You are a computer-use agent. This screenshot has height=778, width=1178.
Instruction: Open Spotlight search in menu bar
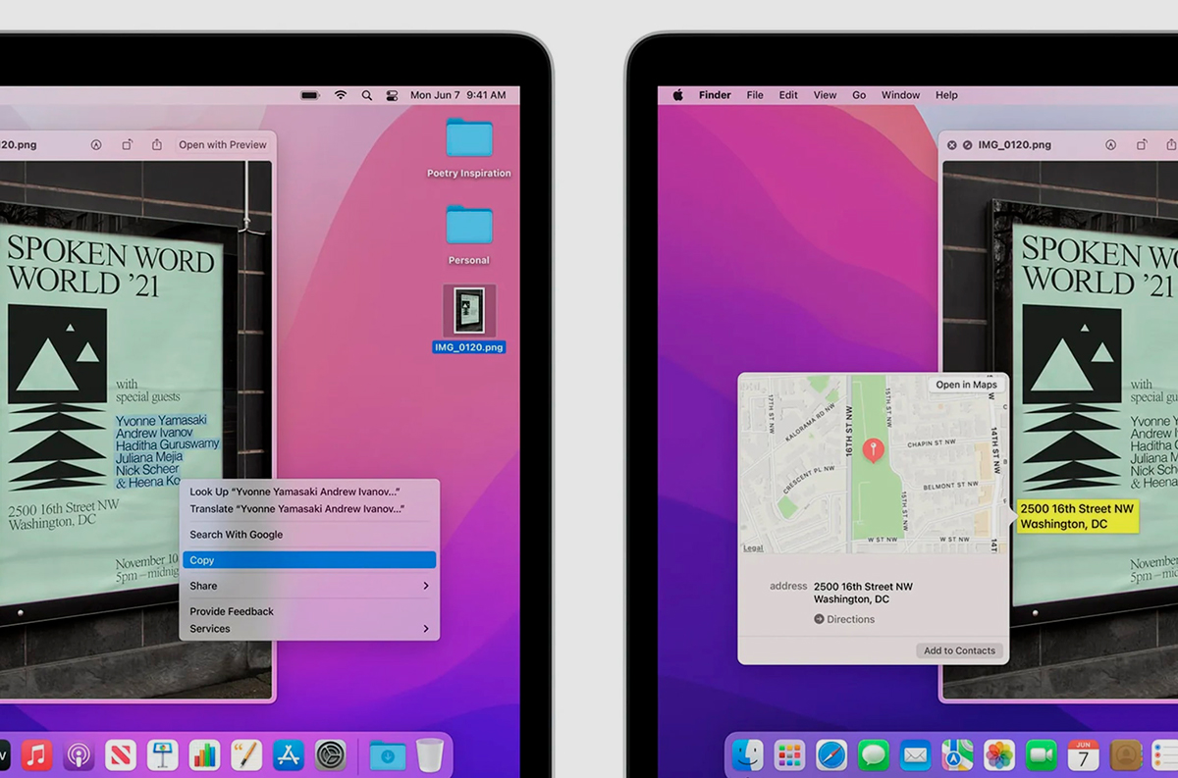pyautogui.click(x=366, y=95)
